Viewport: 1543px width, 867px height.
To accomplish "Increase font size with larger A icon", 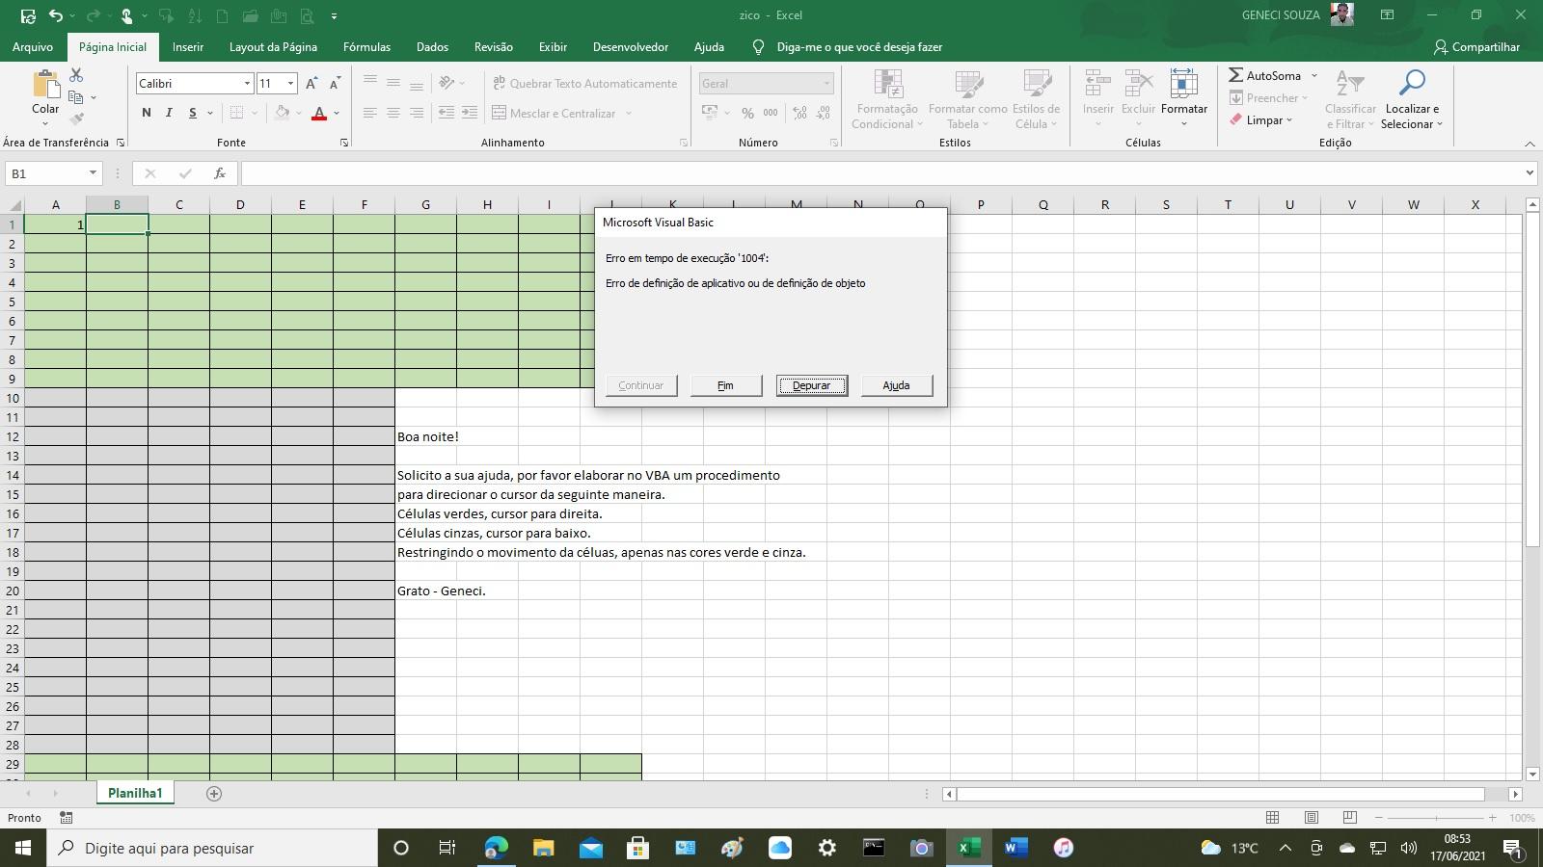I will click(x=311, y=84).
